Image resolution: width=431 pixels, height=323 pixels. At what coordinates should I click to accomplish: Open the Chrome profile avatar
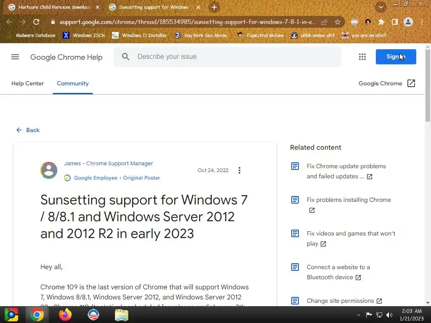pyautogui.click(x=408, y=22)
